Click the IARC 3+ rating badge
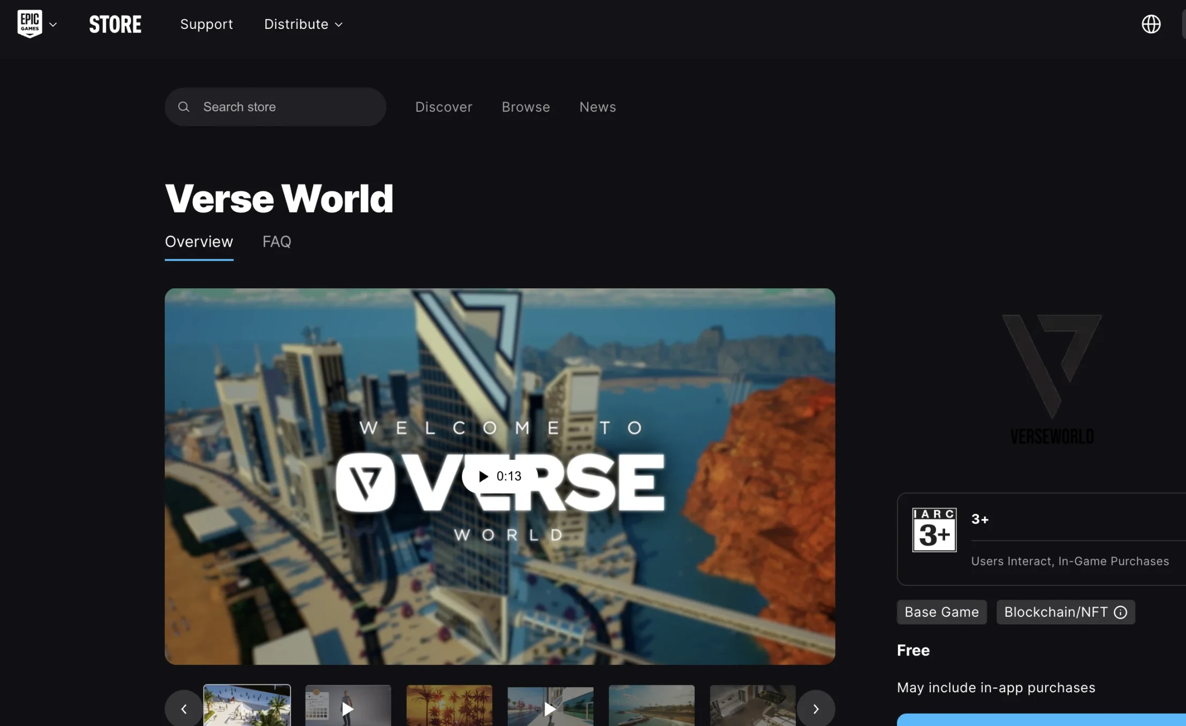Viewport: 1186px width, 726px height. point(934,530)
